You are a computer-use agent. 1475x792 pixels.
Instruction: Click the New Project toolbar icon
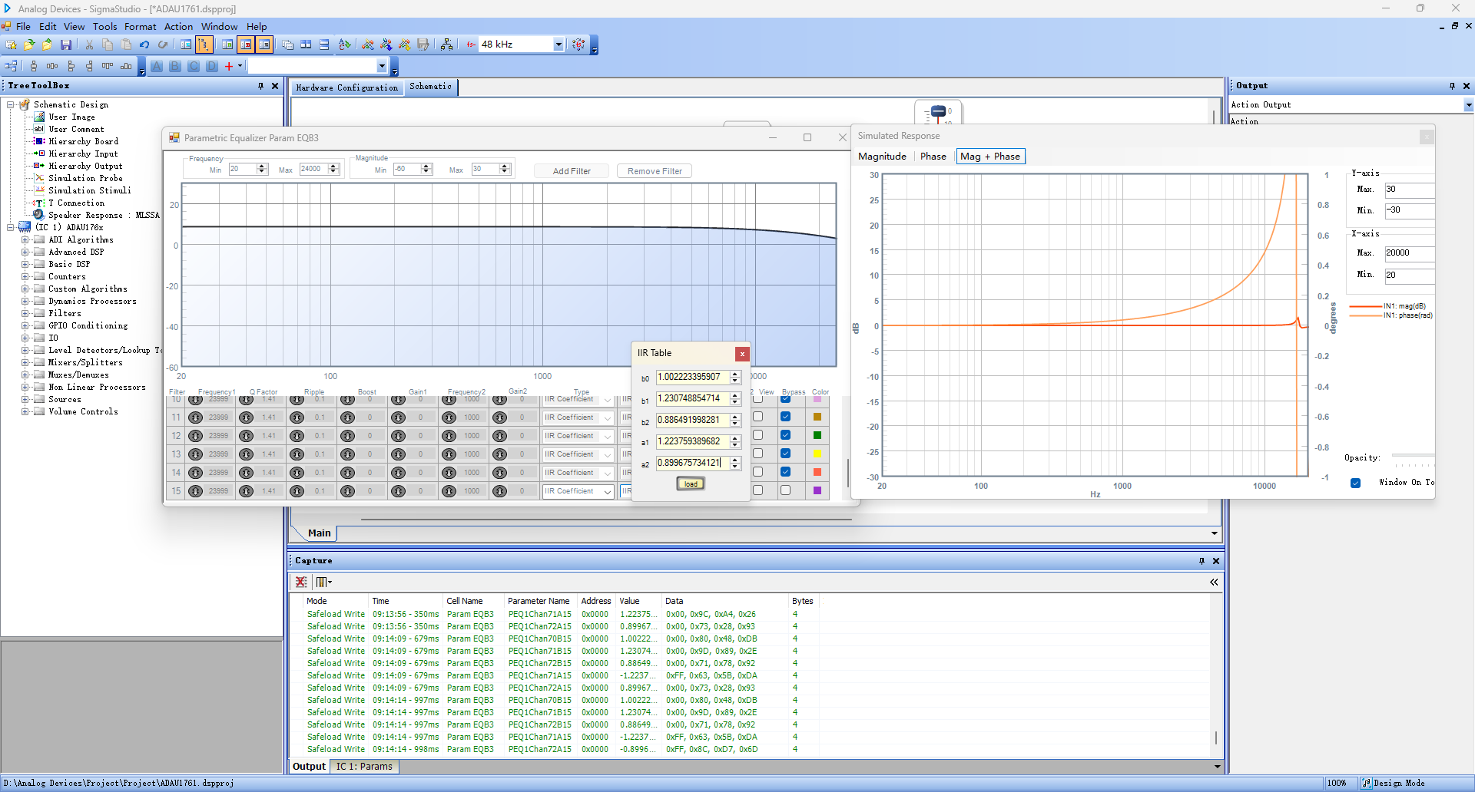[x=11, y=45]
